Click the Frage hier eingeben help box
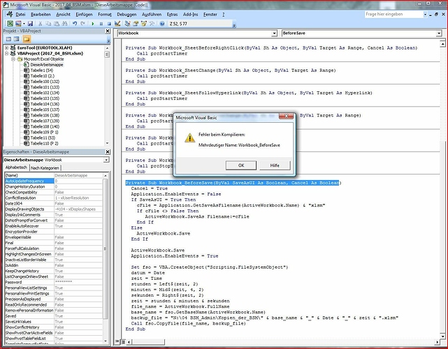 point(393,14)
